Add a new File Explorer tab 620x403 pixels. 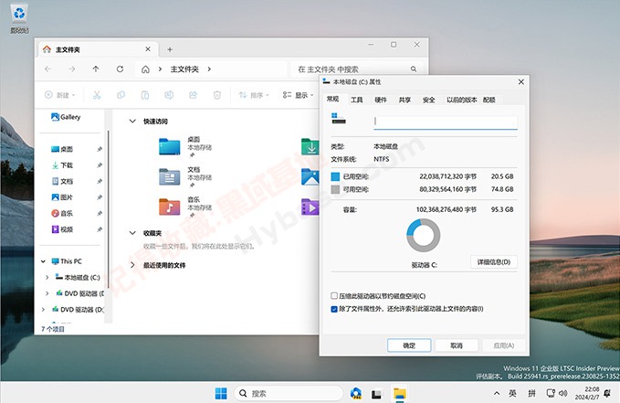(x=170, y=49)
